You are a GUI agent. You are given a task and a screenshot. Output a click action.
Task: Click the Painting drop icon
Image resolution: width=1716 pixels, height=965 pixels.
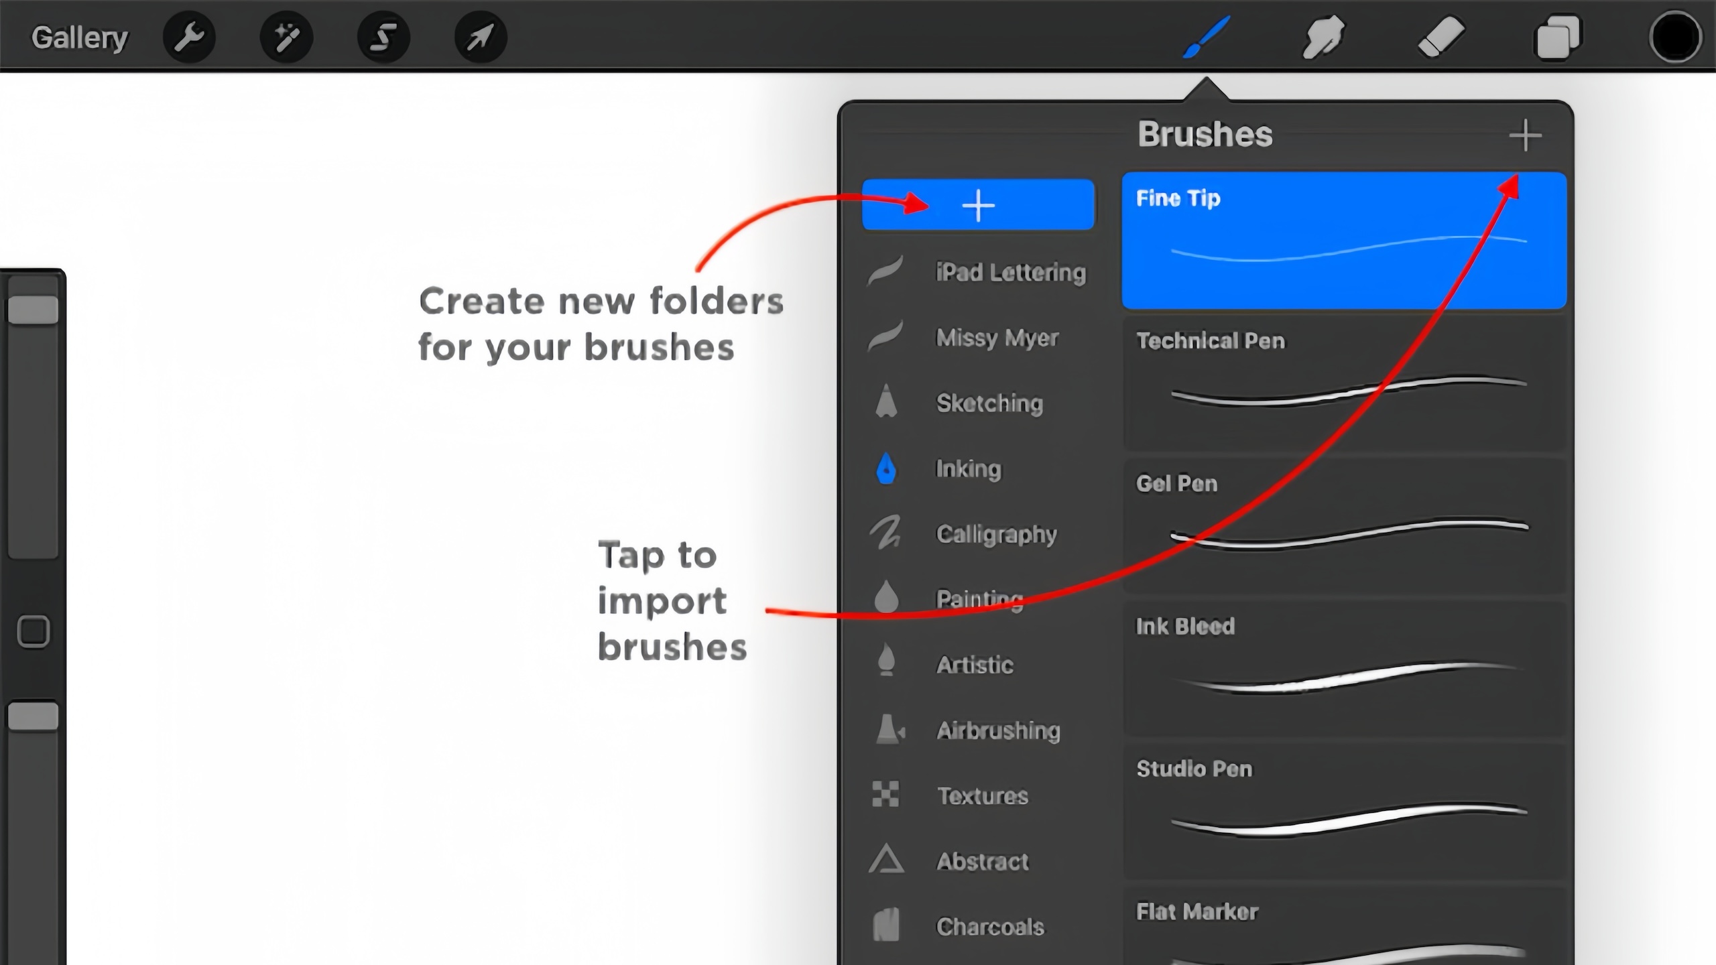pos(886,596)
